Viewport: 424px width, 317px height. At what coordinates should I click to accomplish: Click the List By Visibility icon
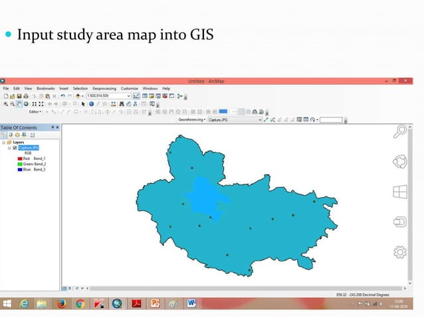tap(17, 135)
